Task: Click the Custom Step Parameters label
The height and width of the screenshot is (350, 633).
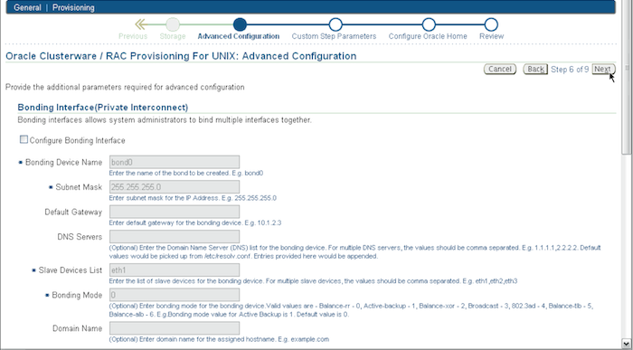Action: [334, 36]
